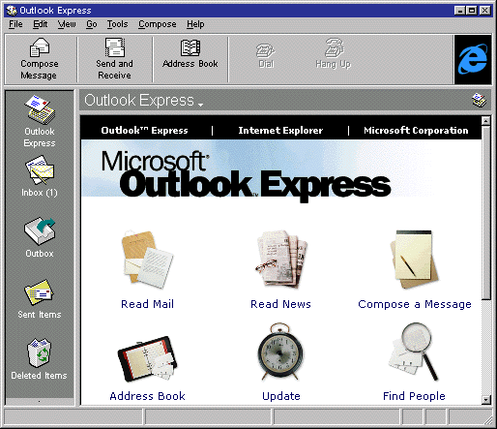
Task: Open the Help menu
Action: (195, 24)
